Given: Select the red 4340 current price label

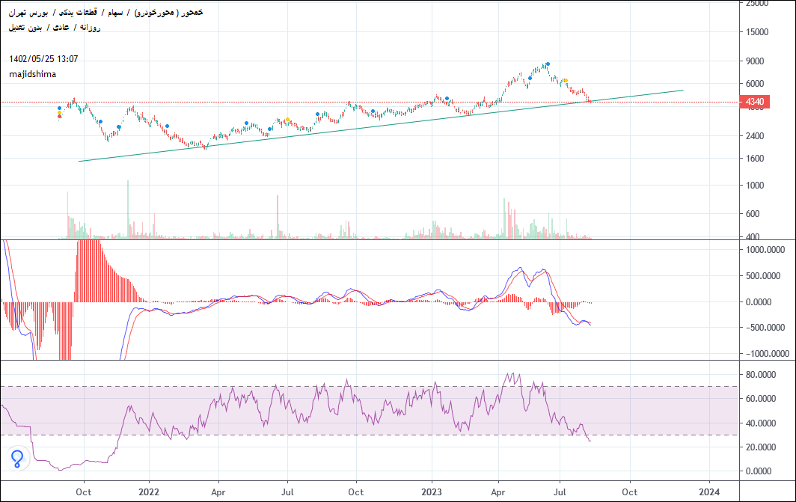Looking at the screenshot, I should 755,102.
